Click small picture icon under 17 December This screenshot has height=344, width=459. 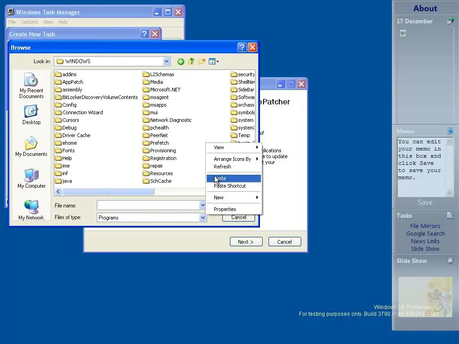point(403,33)
